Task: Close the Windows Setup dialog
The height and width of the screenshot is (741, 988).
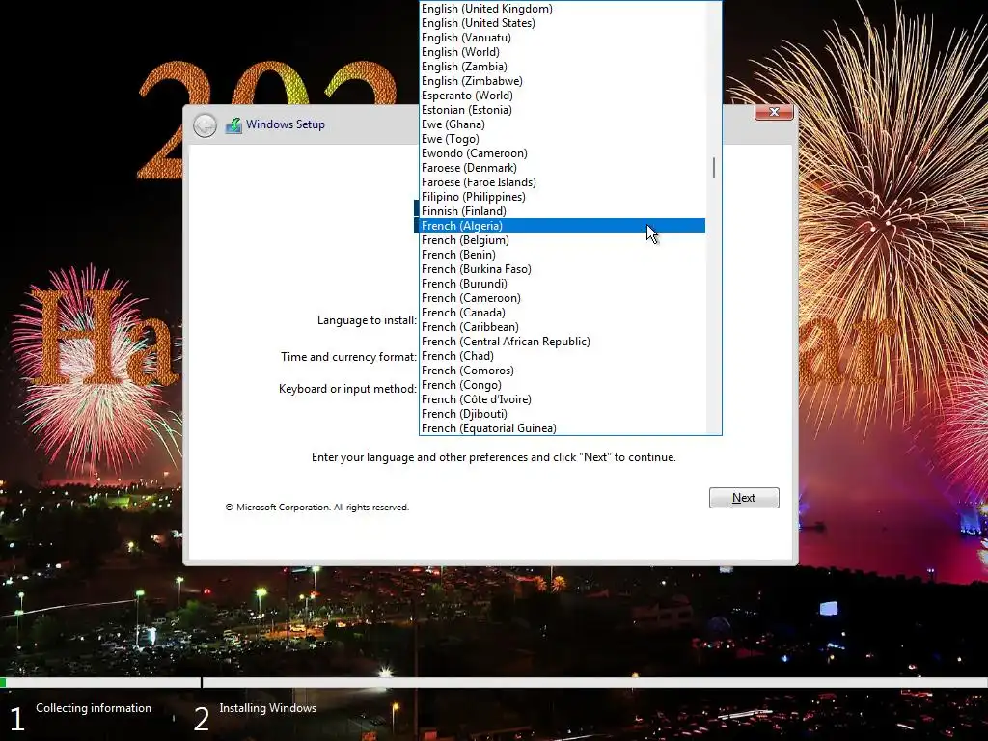Action: tap(774, 112)
